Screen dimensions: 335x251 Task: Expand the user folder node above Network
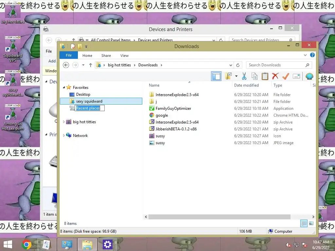point(64,122)
